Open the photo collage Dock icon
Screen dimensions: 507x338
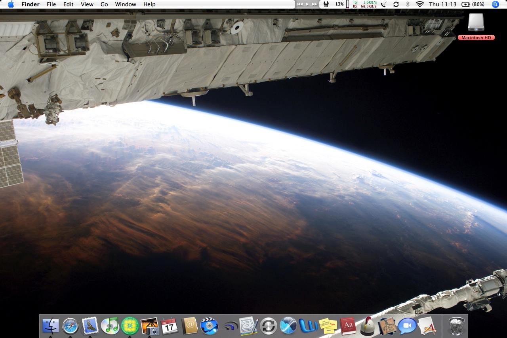pos(387,326)
